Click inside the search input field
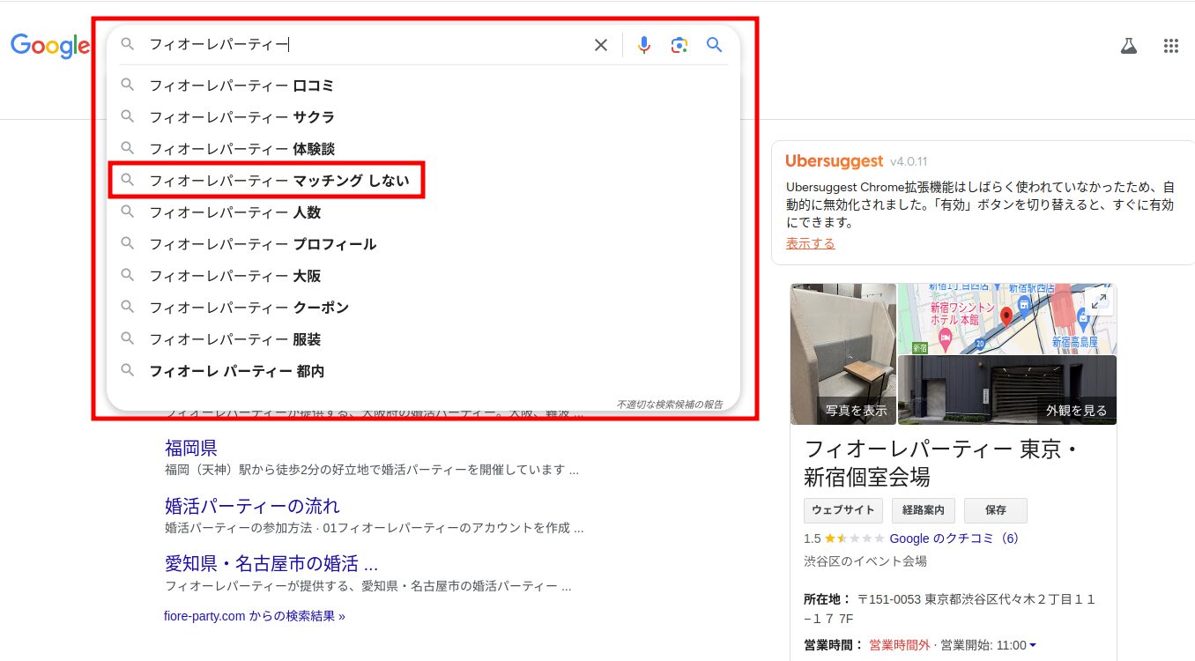This screenshot has height=661, width=1195. coord(366,45)
